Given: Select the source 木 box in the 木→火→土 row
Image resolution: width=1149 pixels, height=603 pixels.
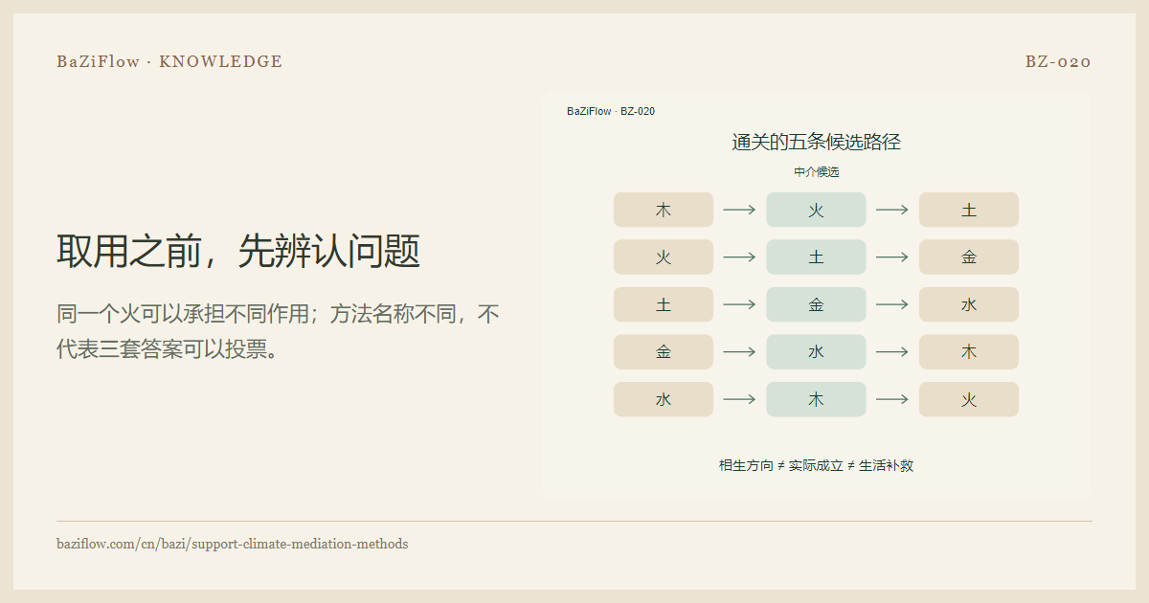Looking at the screenshot, I should [x=664, y=210].
